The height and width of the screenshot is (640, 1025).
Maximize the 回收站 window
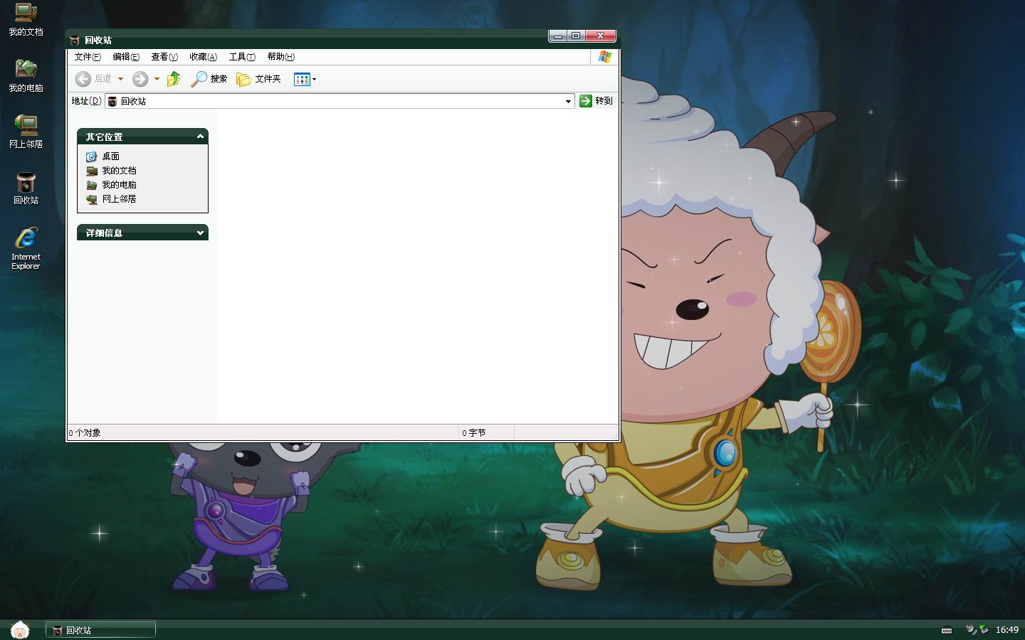[576, 36]
